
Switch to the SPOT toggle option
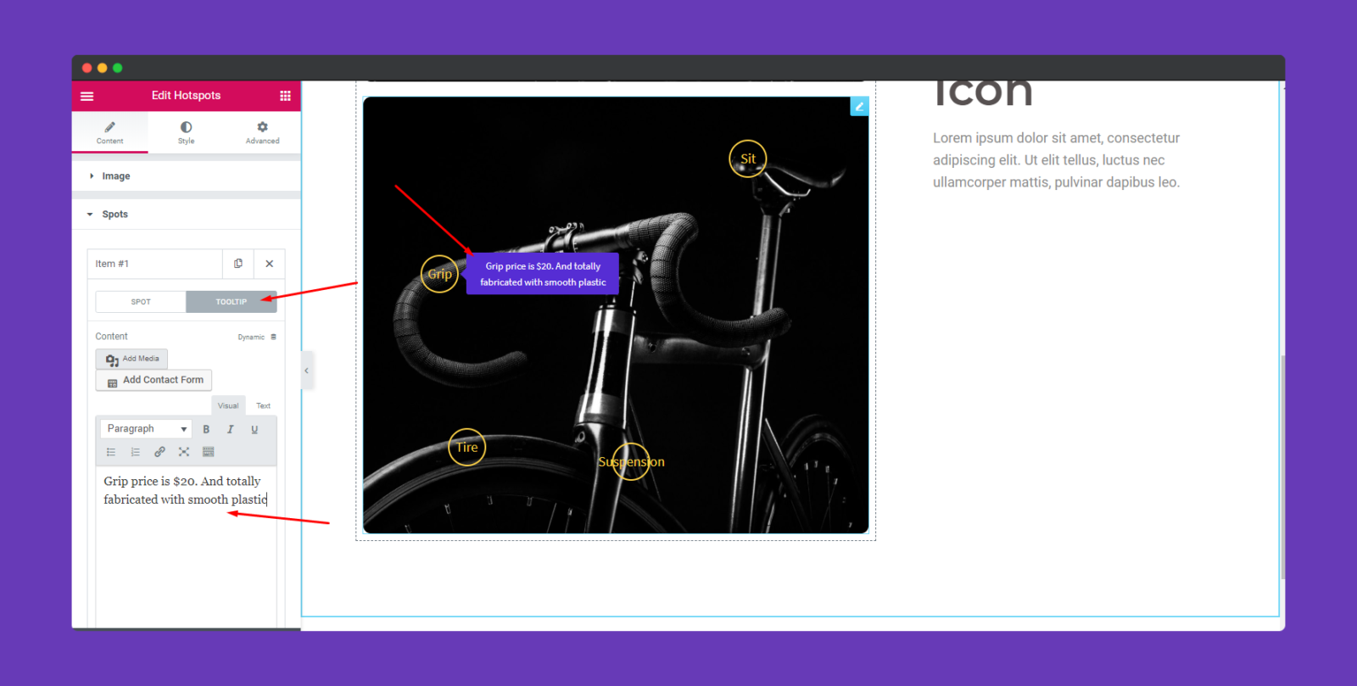click(x=141, y=302)
